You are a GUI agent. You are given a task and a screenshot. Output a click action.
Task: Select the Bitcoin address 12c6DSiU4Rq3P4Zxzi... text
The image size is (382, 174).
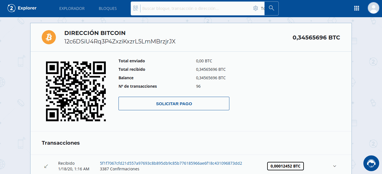[120, 41]
